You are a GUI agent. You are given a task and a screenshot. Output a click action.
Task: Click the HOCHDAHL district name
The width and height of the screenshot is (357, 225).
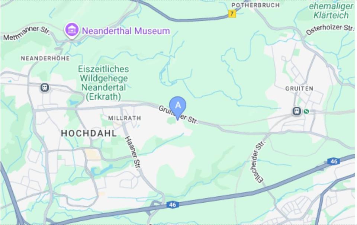89,133
